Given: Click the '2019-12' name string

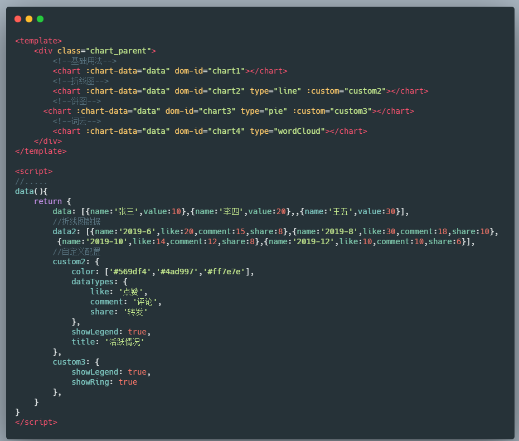Looking at the screenshot, I should (313, 242).
